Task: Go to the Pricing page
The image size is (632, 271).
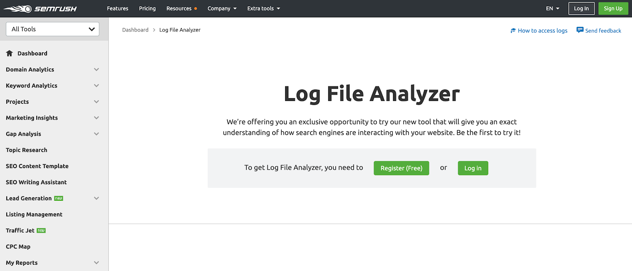Action: [x=147, y=9]
